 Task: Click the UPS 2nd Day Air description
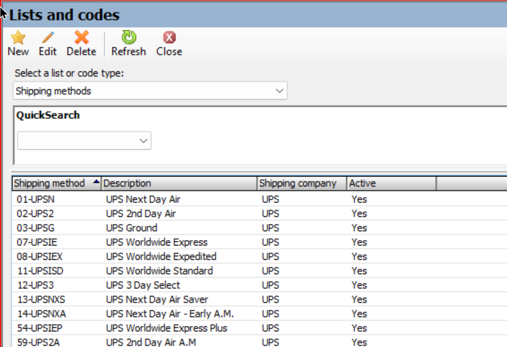(x=141, y=214)
